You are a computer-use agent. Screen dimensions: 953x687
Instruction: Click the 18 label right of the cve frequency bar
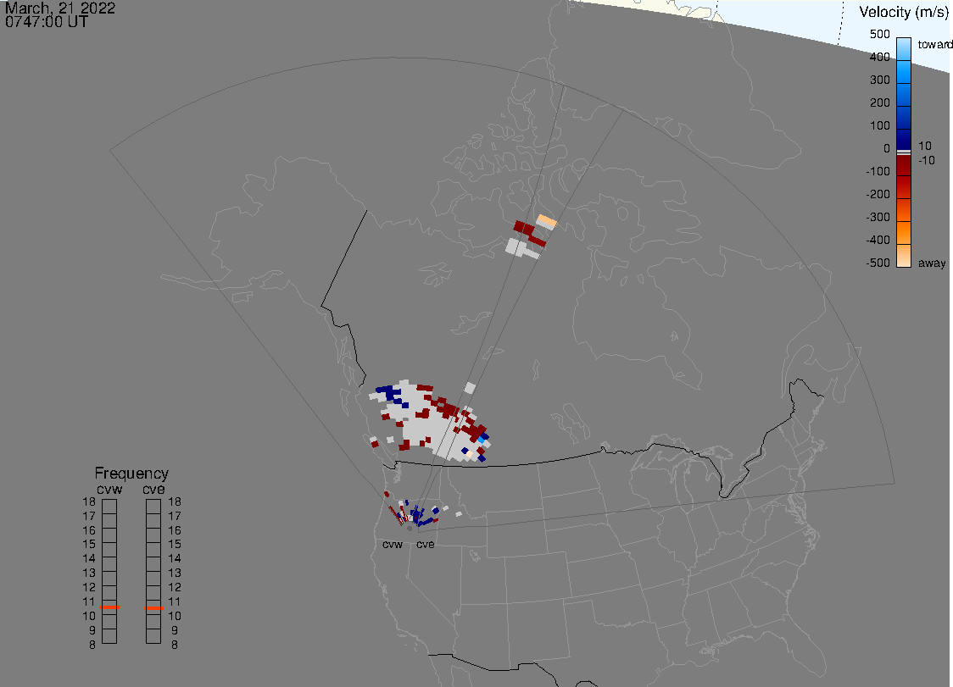pyautogui.click(x=175, y=501)
